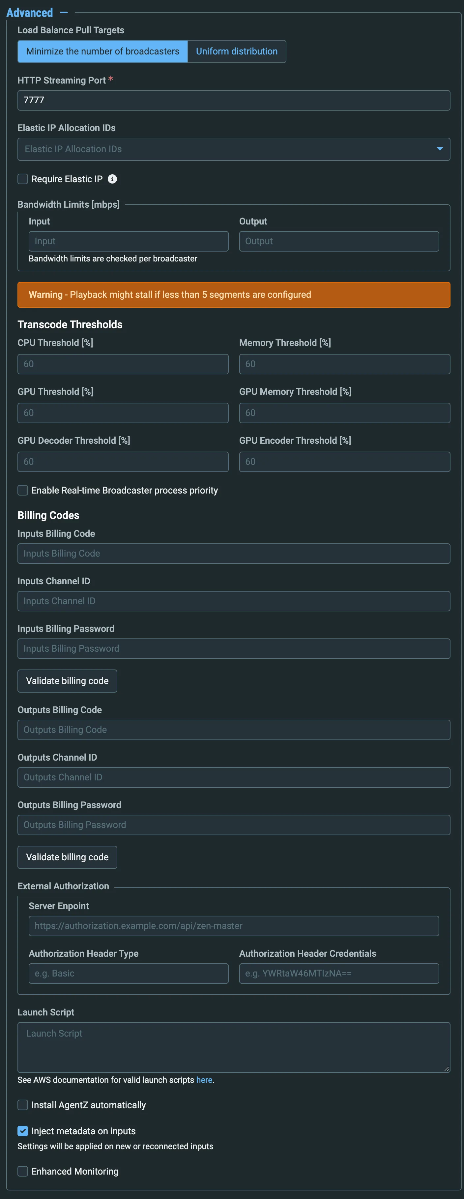Focus the HTTP Streaming Port field

[234, 100]
